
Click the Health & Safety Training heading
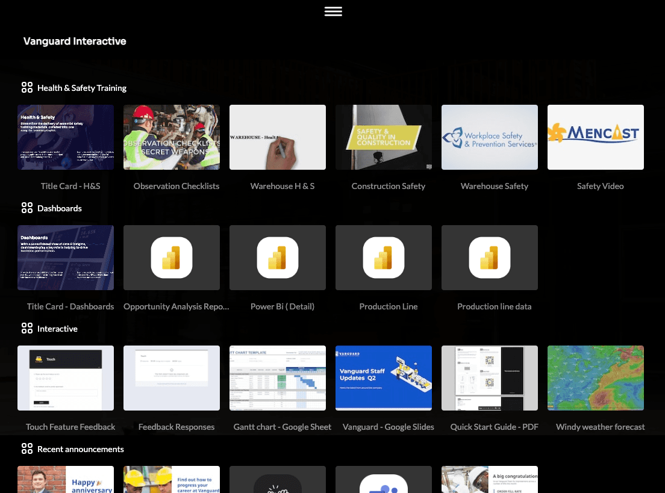tap(82, 88)
